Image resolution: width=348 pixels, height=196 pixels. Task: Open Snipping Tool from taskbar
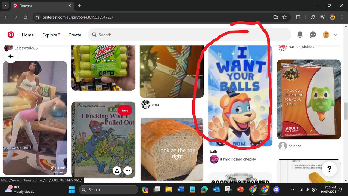tap(229, 189)
